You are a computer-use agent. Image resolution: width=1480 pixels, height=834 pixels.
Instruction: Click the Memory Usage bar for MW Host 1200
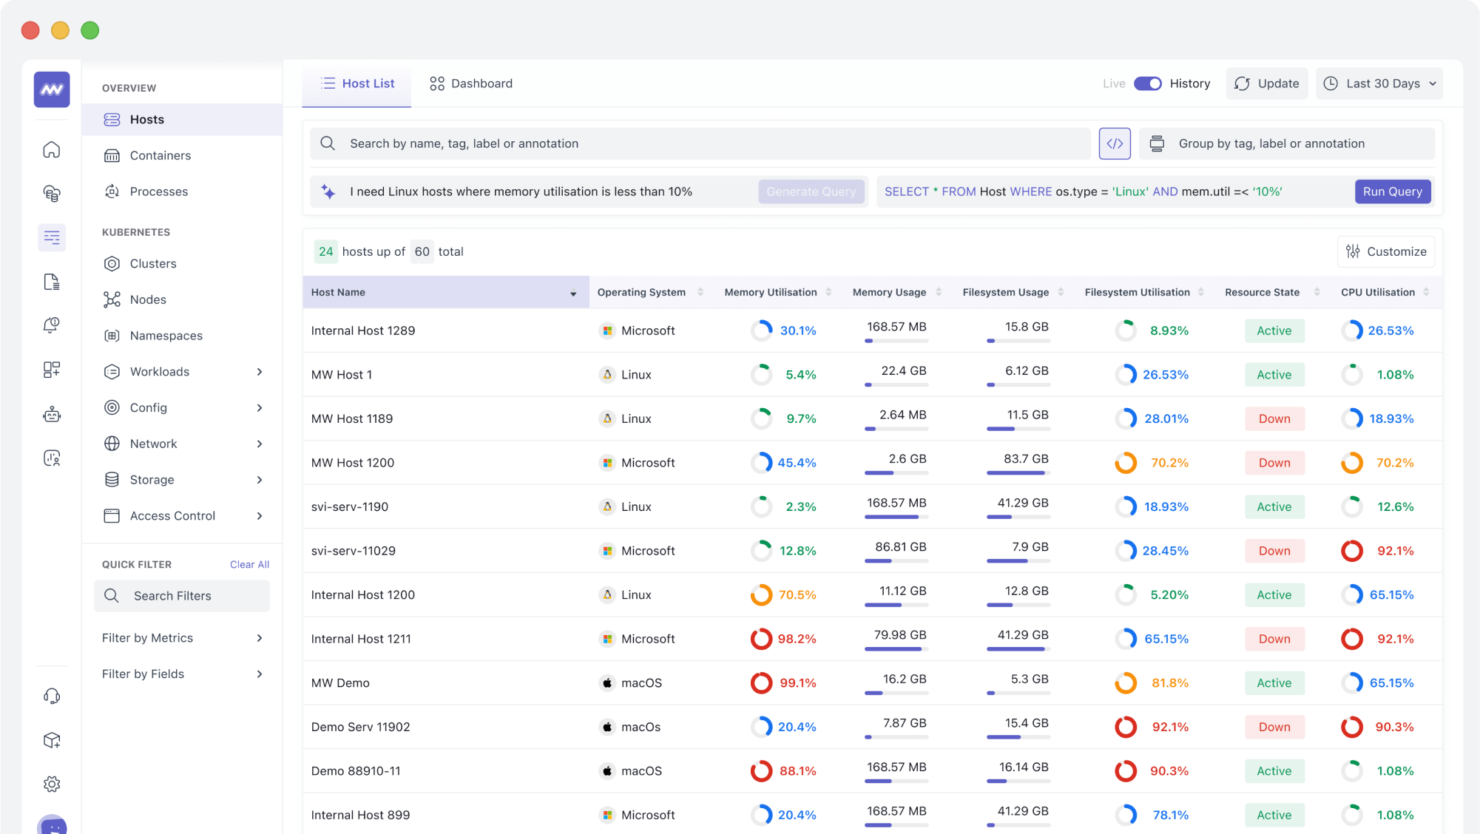[x=896, y=472]
